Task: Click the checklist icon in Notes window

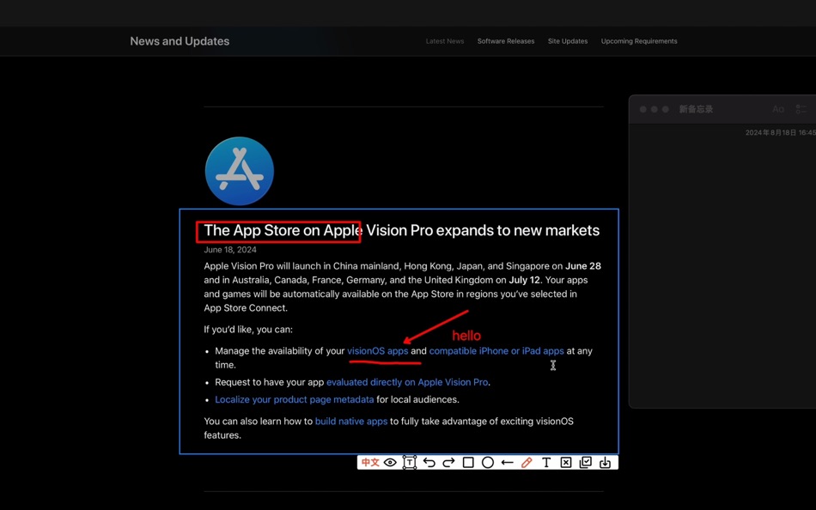Action: 801,109
